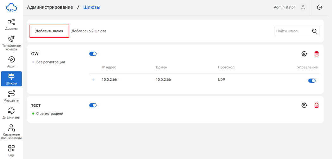
Task: Toggle the 10.0.2.66 address control switch
Action: (312, 80)
